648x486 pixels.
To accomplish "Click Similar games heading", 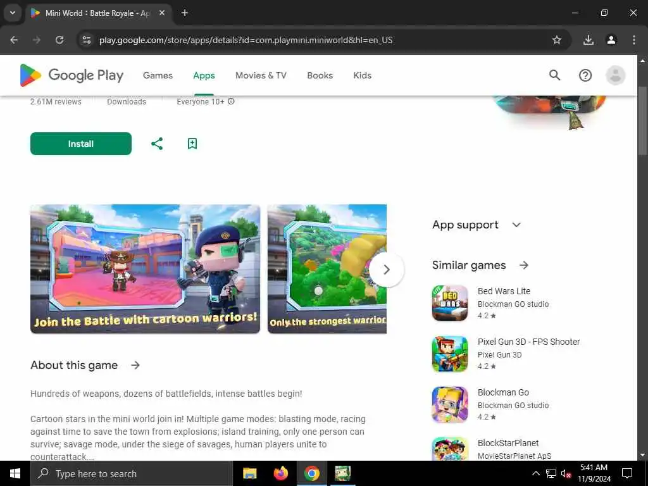I will click(469, 265).
